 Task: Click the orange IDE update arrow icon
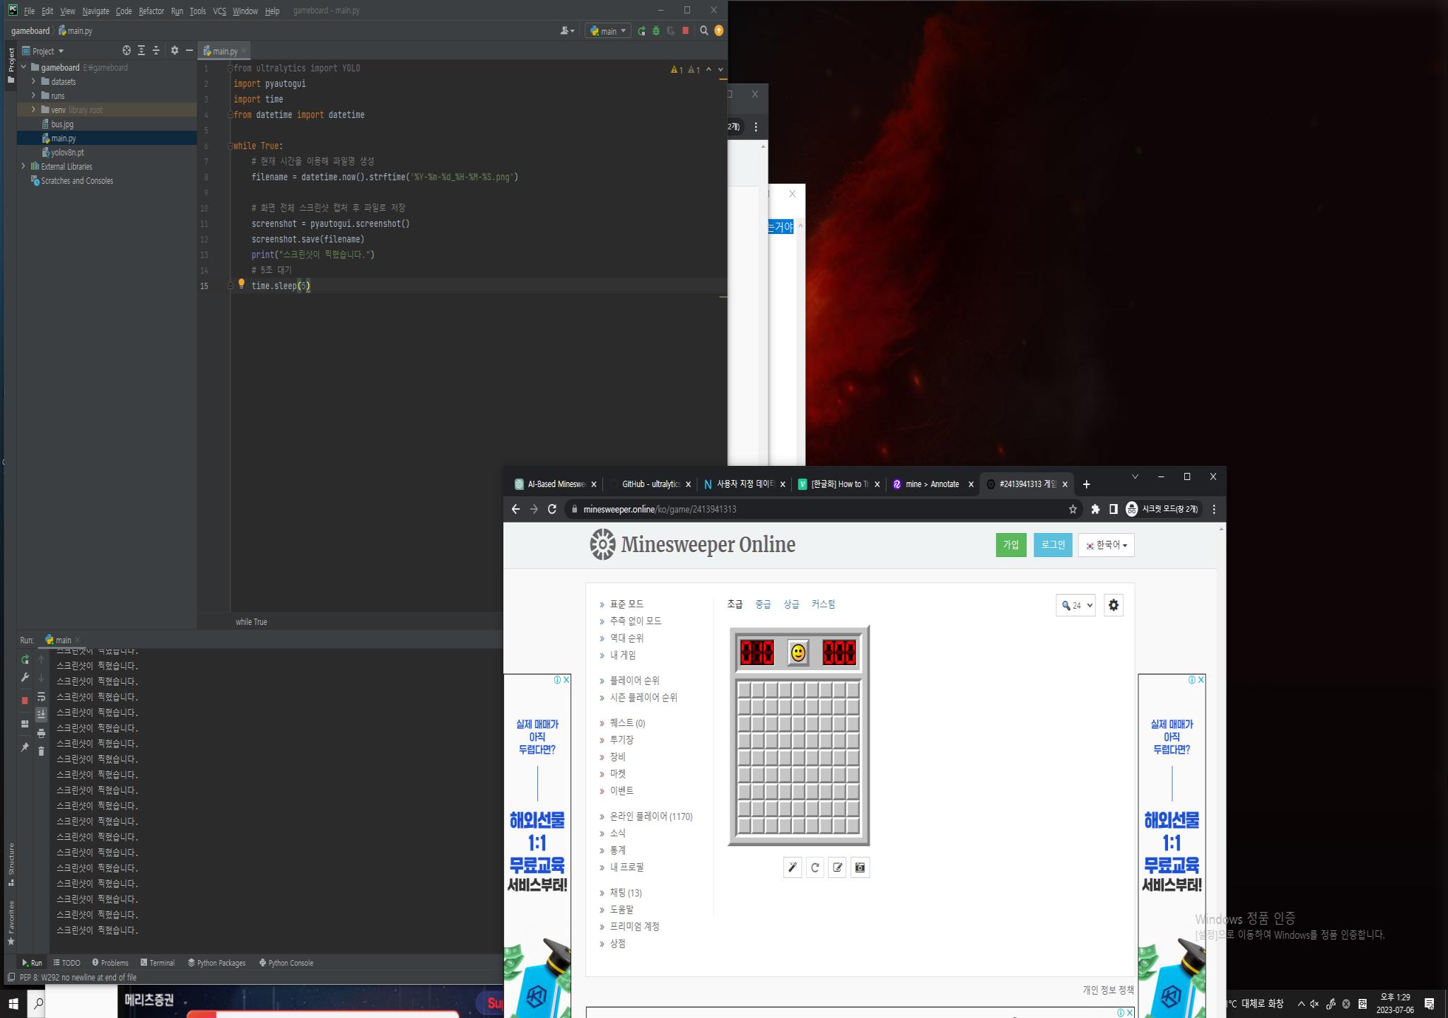[719, 30]
